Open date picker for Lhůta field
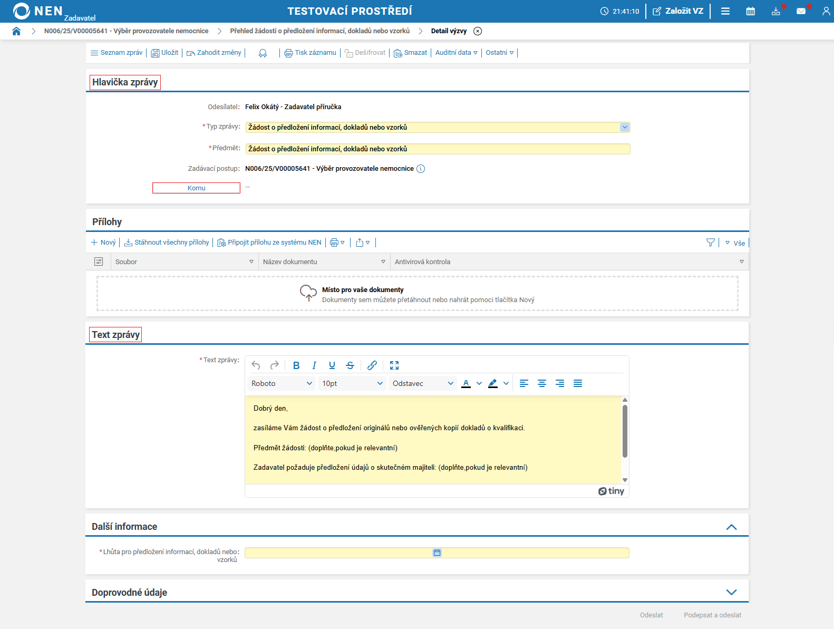Viewport: 834px width, 629px height. tap(437, 553)
